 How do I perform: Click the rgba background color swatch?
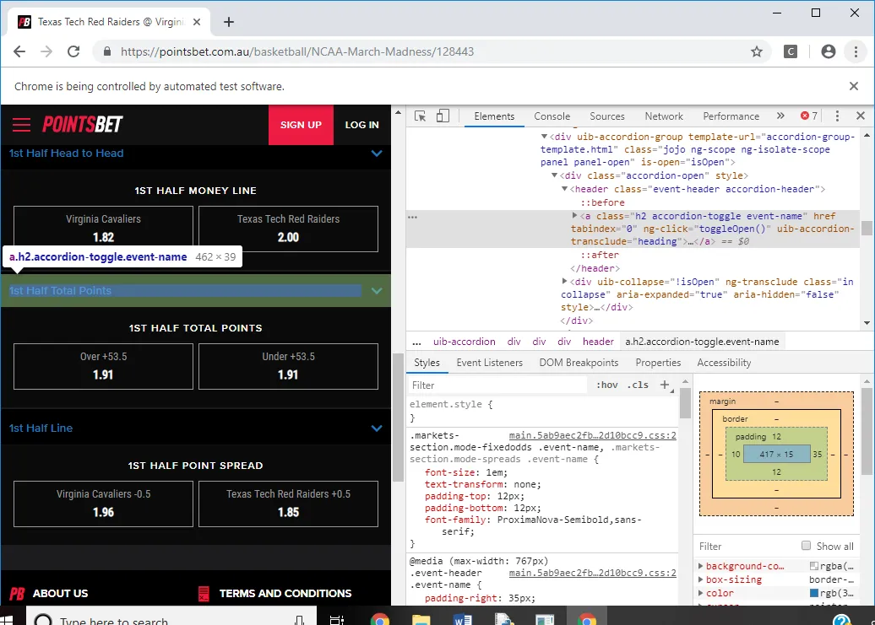point(813,566)
